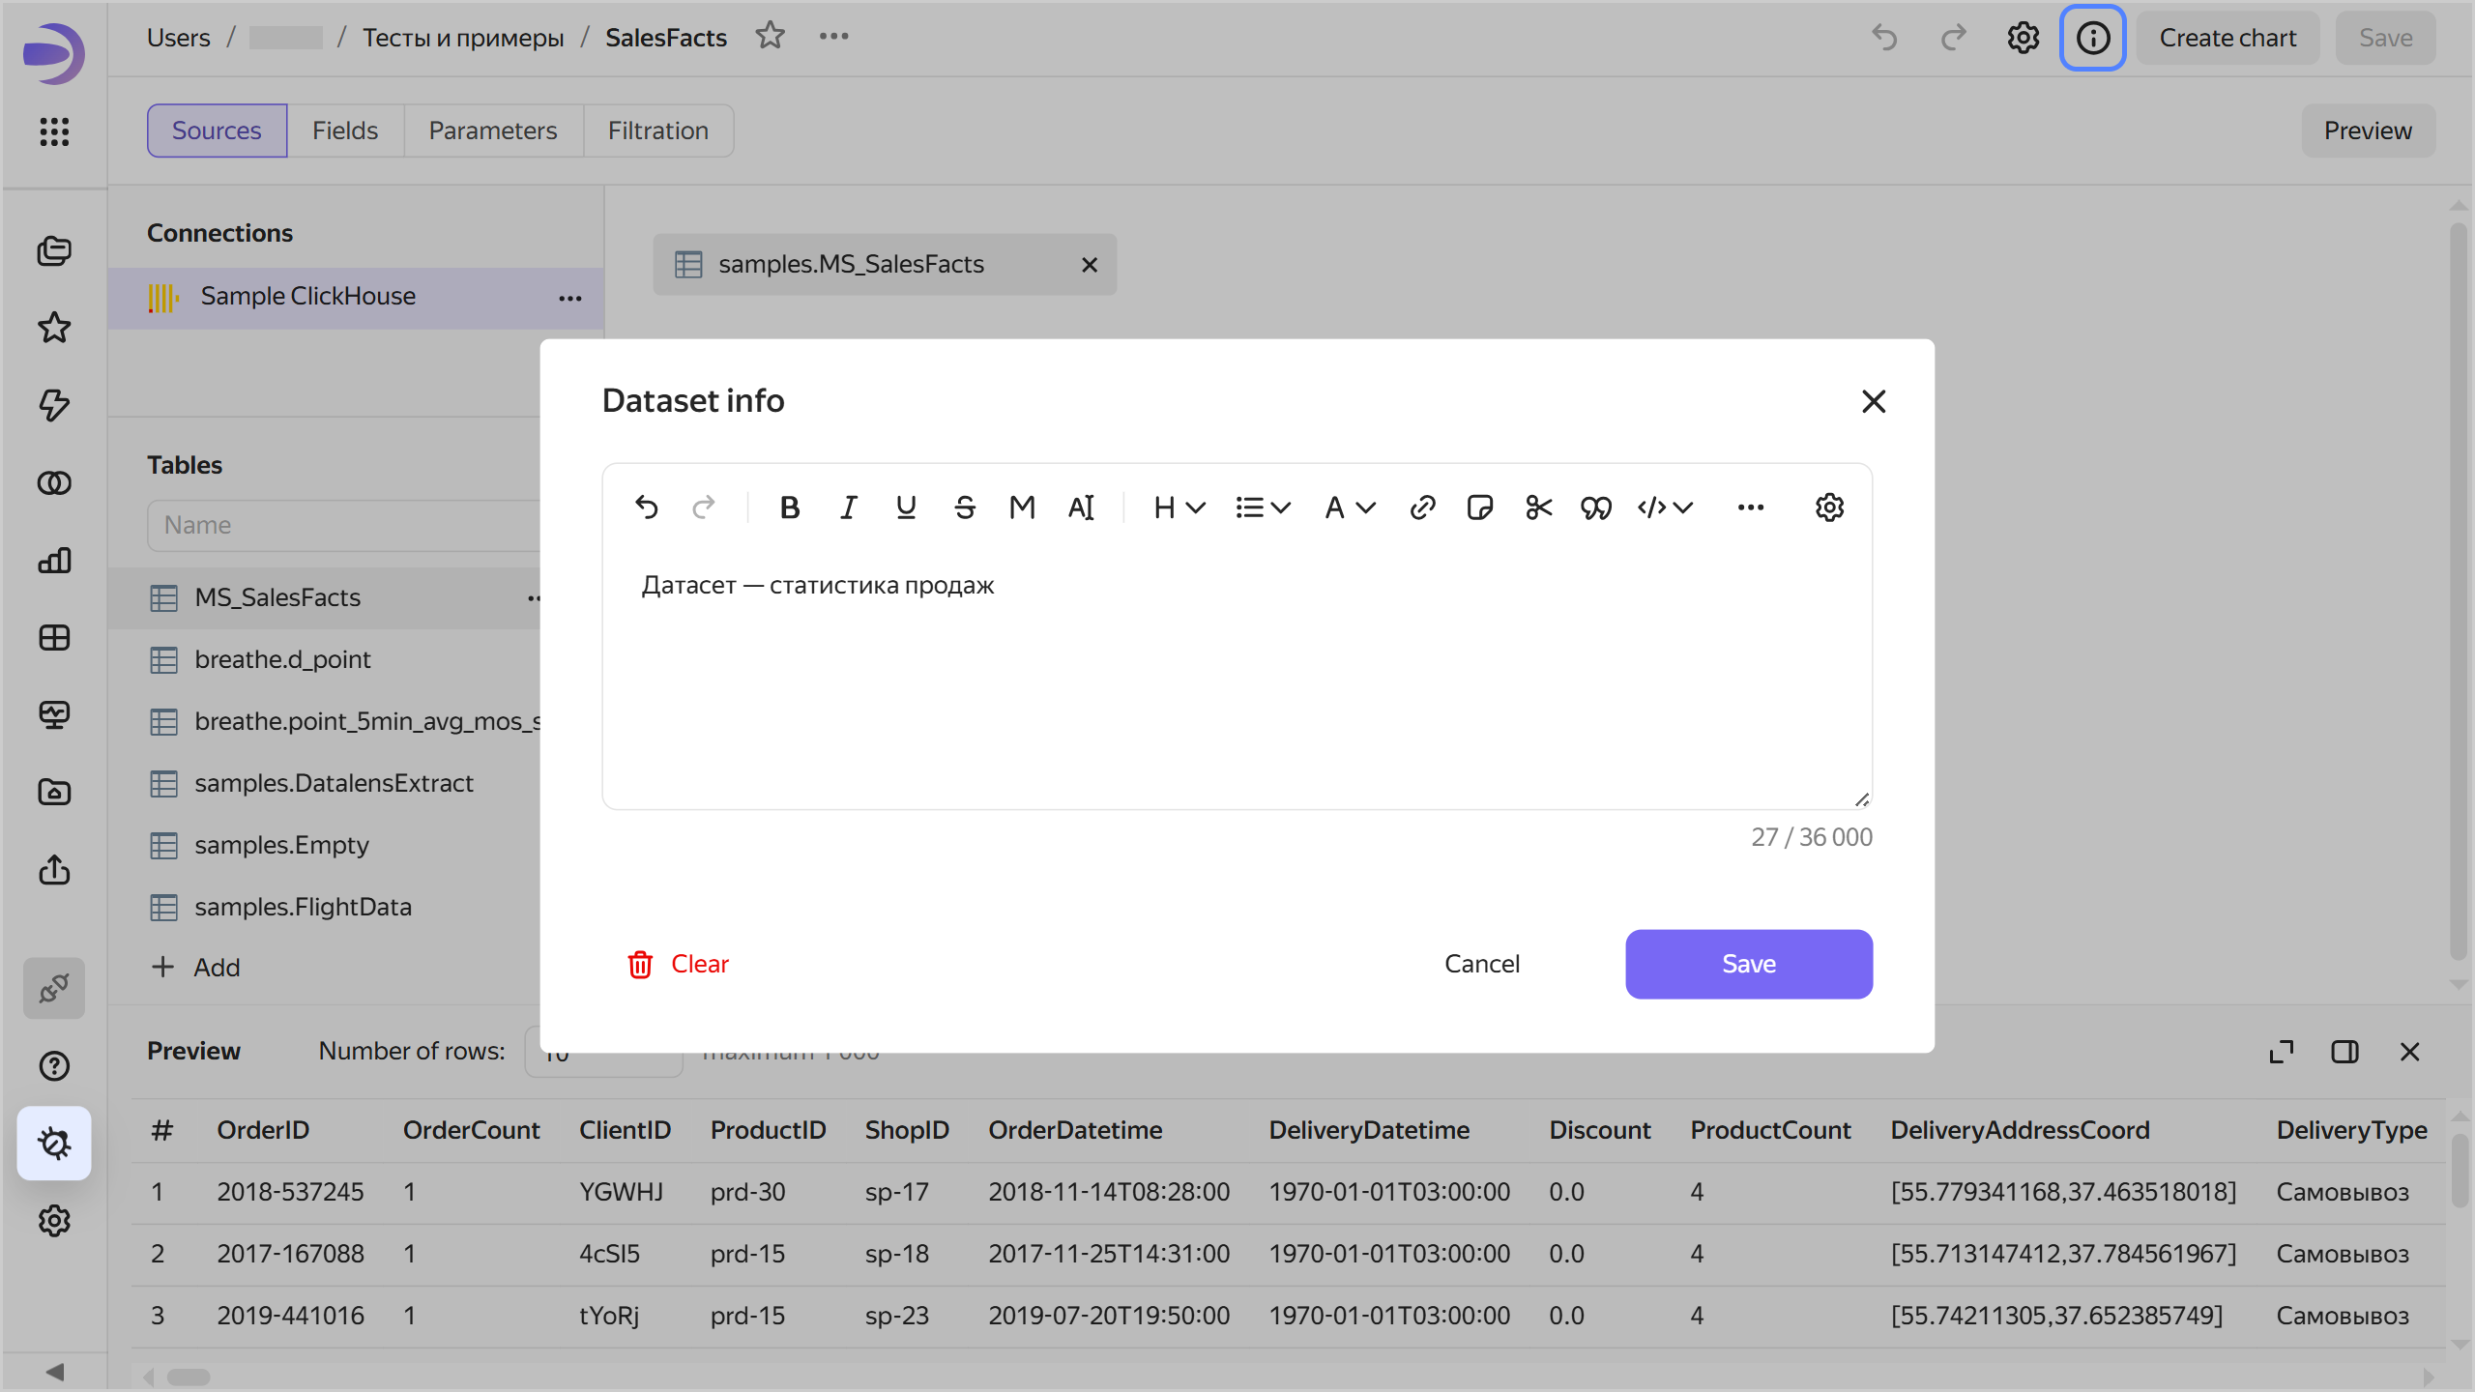
Task: Open the dataset info panel icon
Action: coord(2091,37)
